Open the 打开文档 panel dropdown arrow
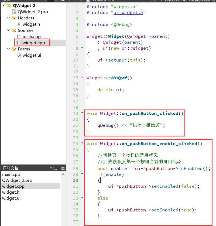216x226 pixels. click(51, 168)
